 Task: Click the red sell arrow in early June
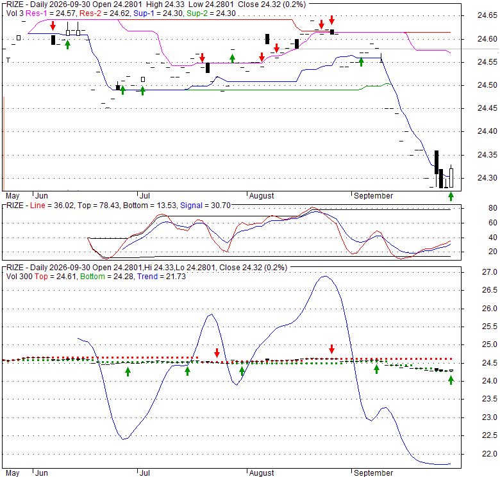[x=53, y=26]
